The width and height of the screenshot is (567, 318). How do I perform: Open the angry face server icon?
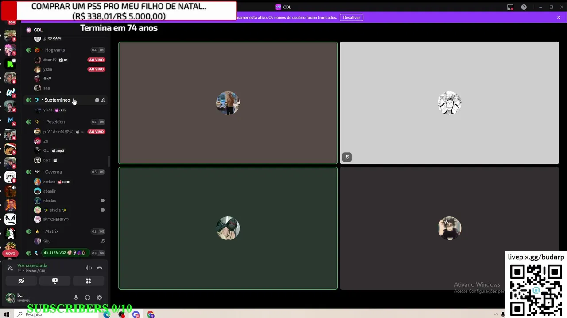10,219
